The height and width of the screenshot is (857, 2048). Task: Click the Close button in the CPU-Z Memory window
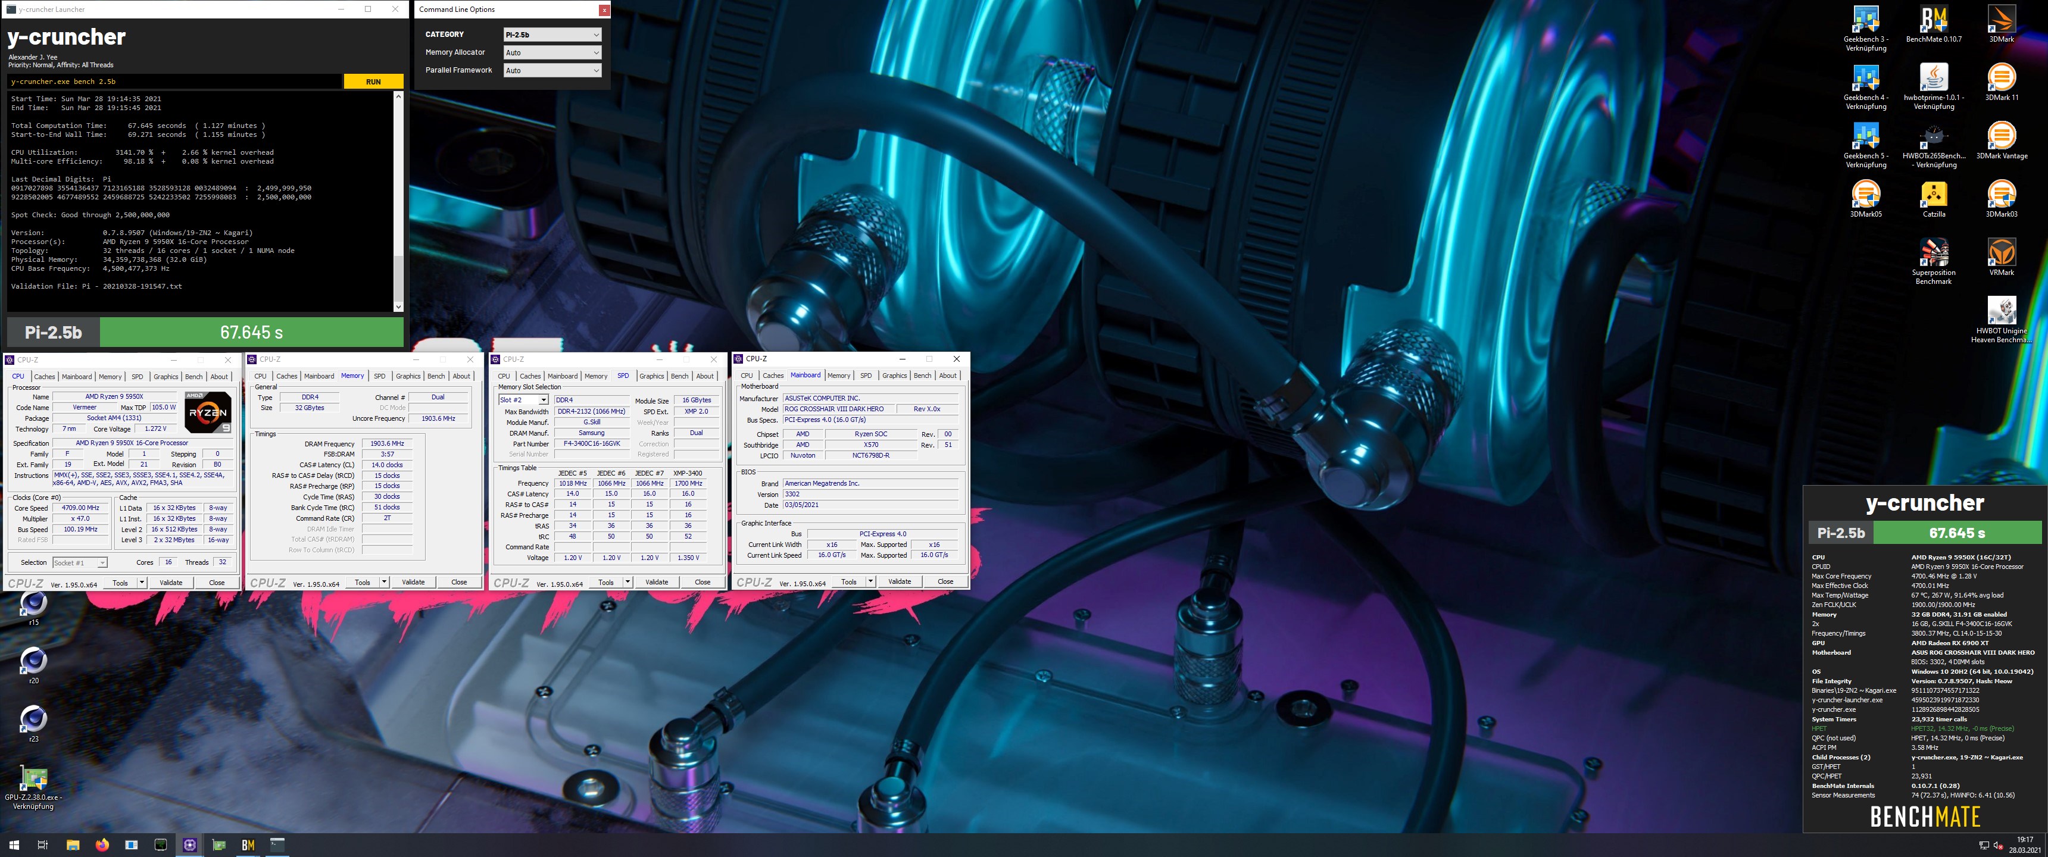pos(459,583)
